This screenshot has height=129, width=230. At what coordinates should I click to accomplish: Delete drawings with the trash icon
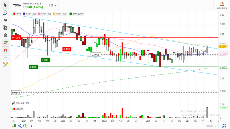point(5,35)
